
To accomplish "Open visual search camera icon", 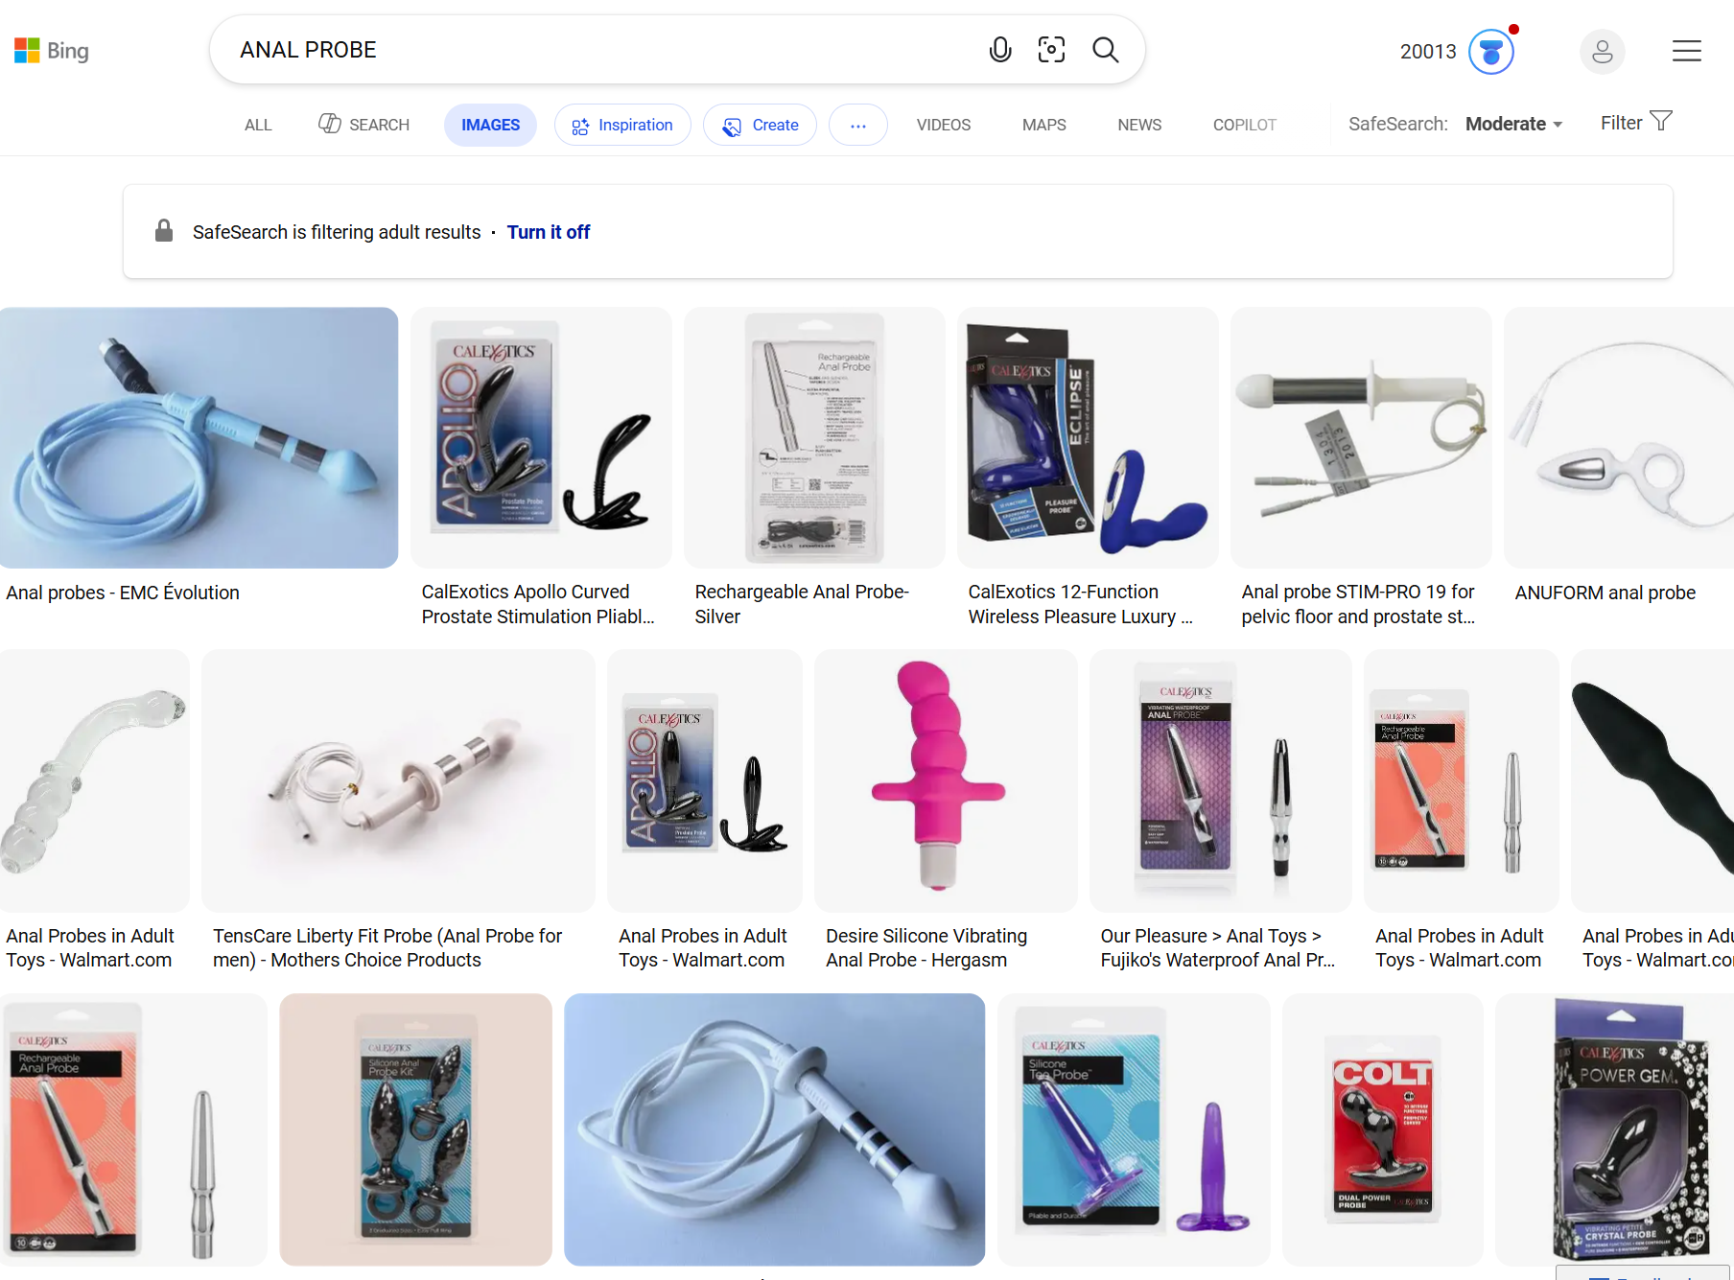I will (x=1051, y=50).
